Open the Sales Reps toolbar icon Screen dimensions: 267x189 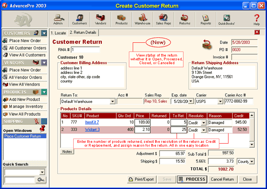[x=164, y=19]
